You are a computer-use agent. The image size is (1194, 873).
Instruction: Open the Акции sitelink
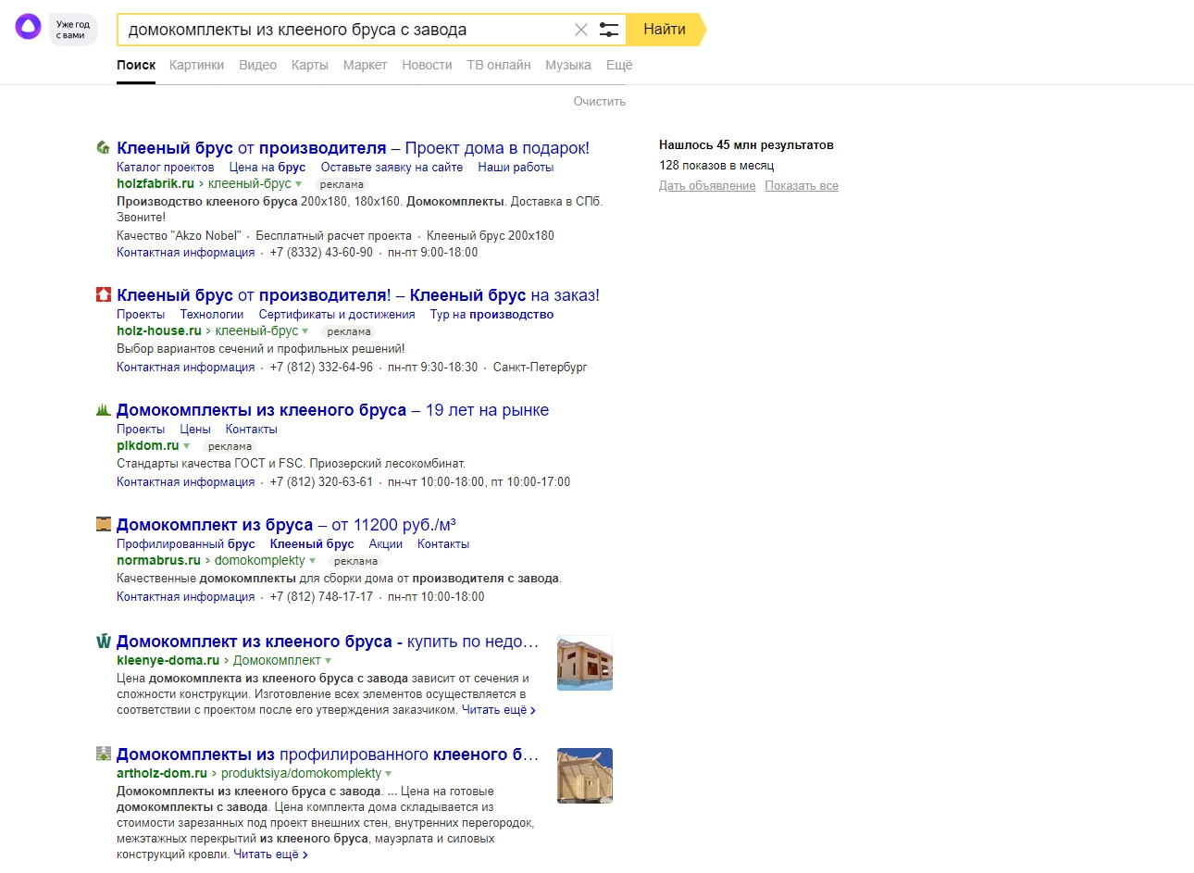point(385,544)
